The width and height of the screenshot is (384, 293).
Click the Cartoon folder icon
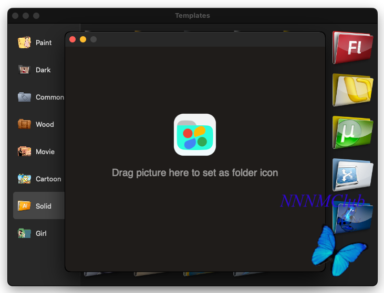[24, 179]
